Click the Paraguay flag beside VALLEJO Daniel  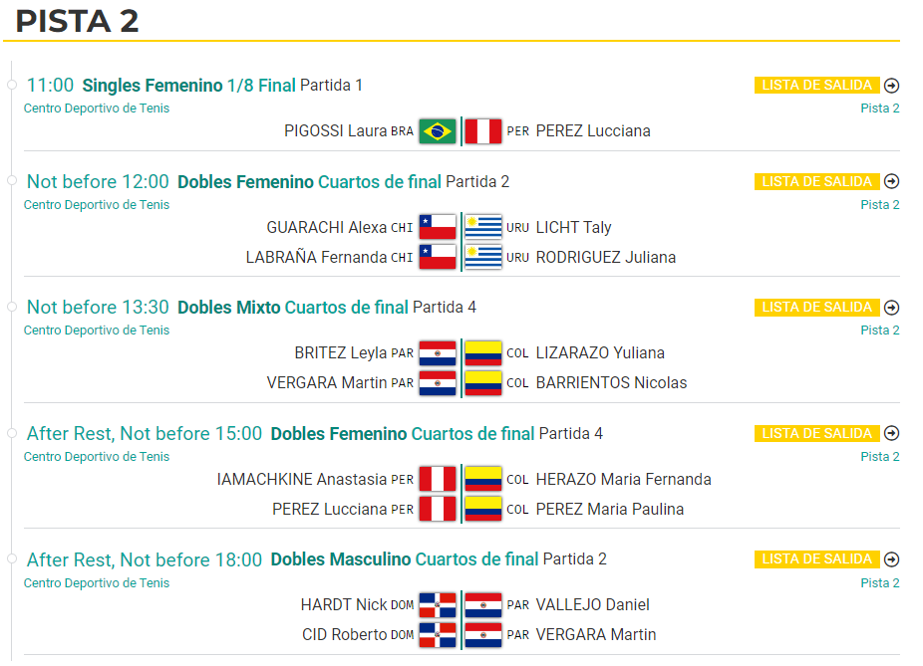(x=482, y=605)
